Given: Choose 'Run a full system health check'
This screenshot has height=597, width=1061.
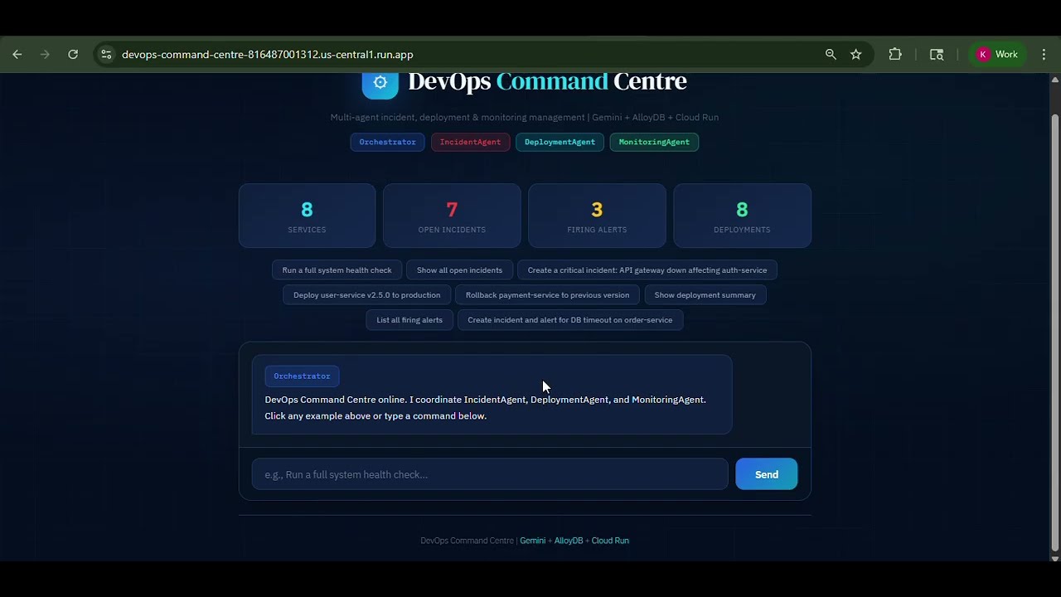Looking at the screenshot, I should coord(337,270).
